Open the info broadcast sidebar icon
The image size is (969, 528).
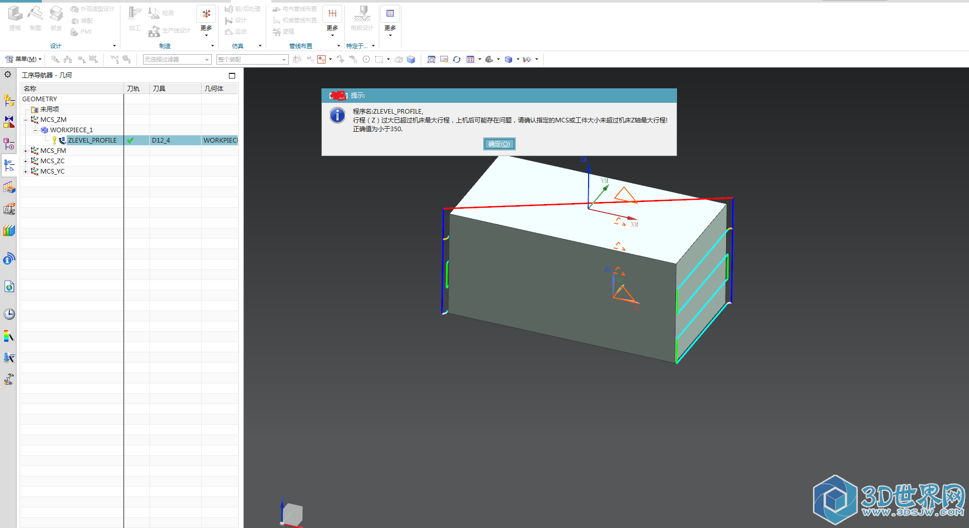click(x=9, y=258)
